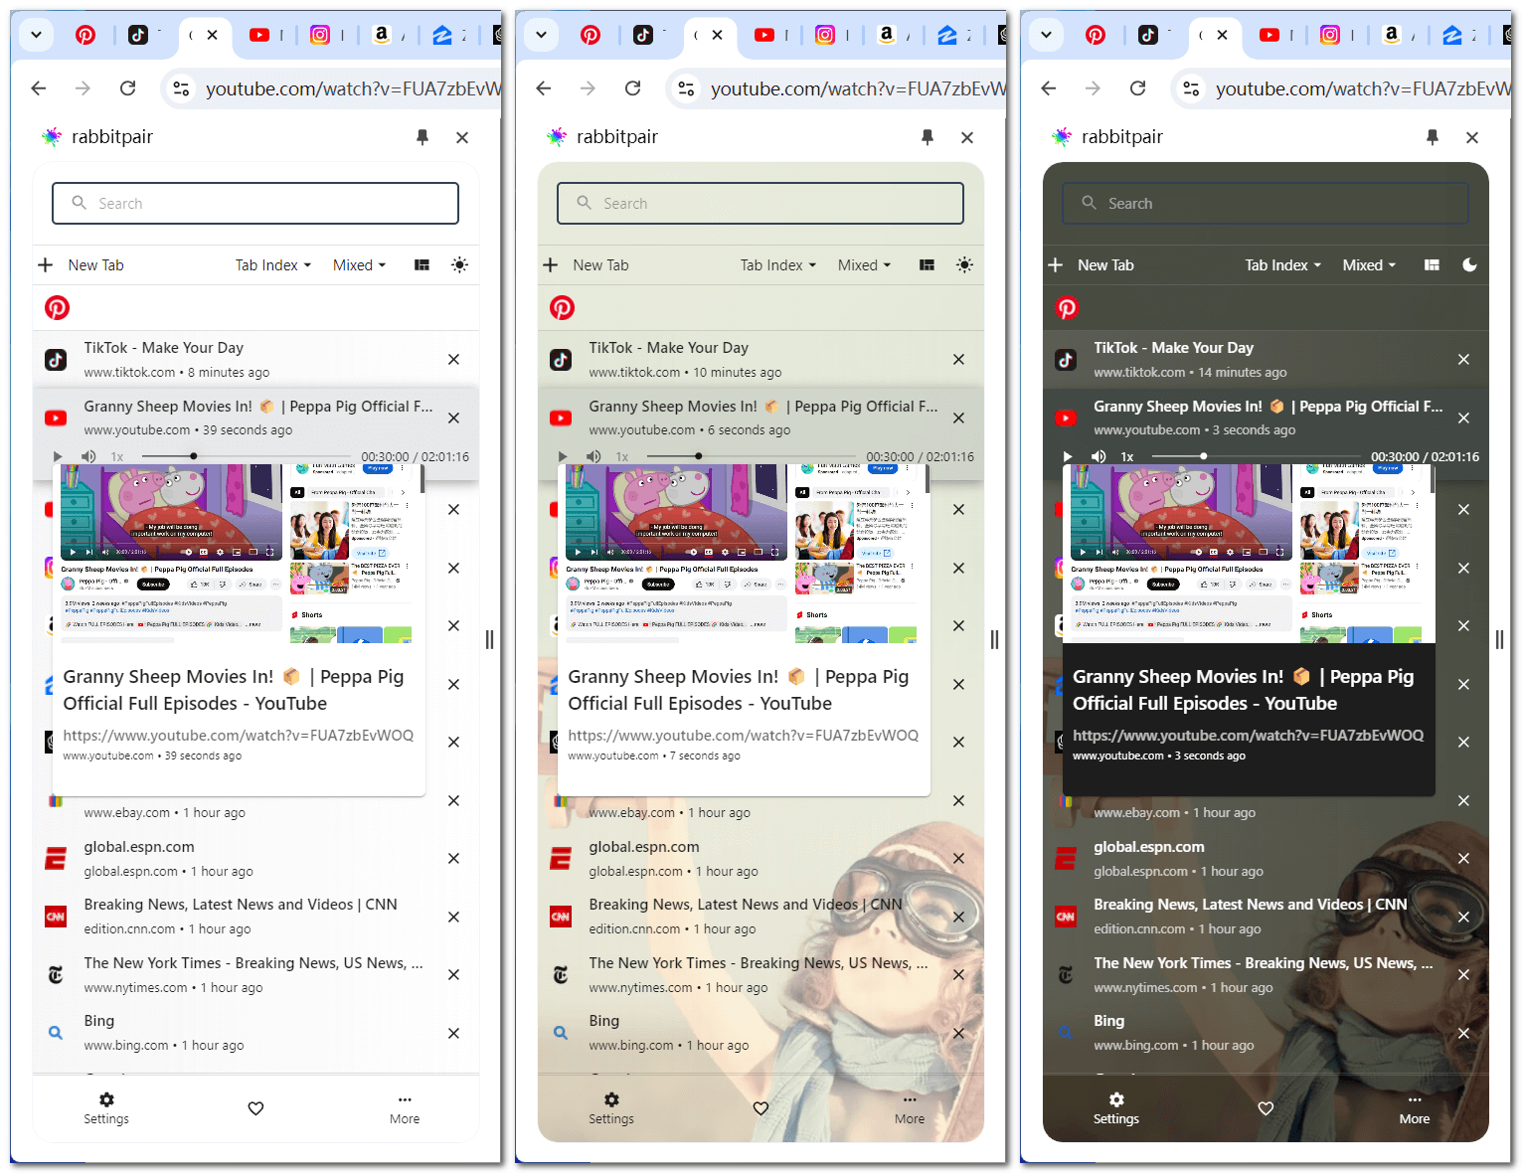This screenshot has height=1174, width=1522.
Task: Open More menu in left panel footer
Action: 405,1108
